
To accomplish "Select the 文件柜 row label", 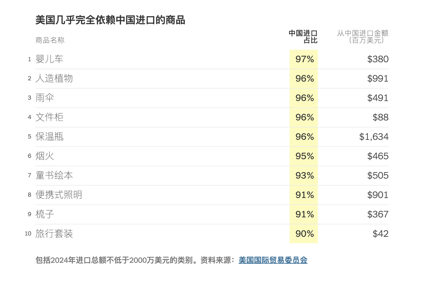I will coord(49,117).
